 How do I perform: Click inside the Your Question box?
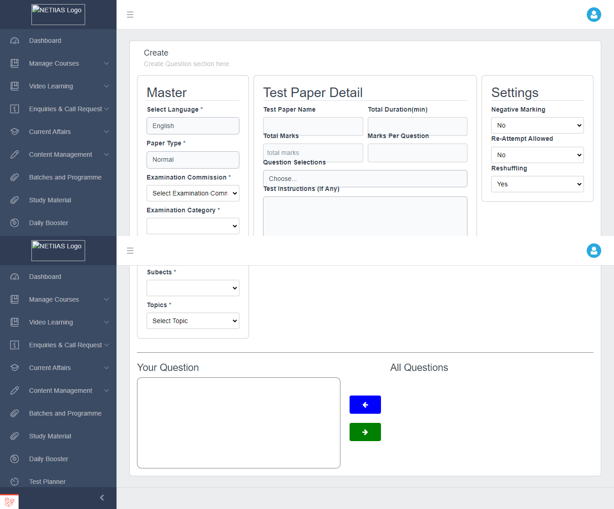click(x=238, y=422)
